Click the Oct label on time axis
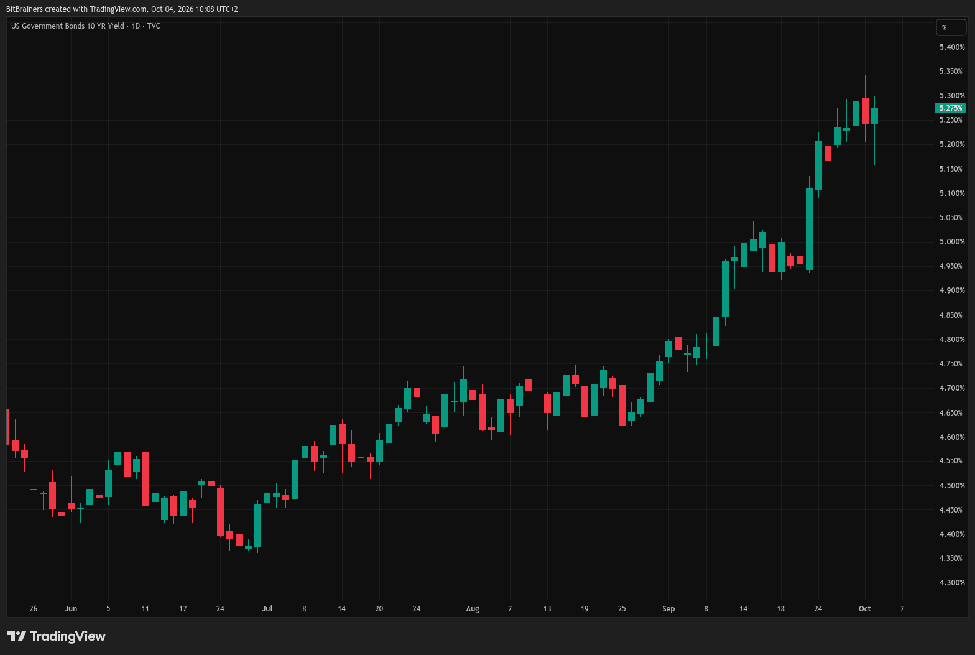Viewport: 975px width, 655px height. (x=864, y=609)
